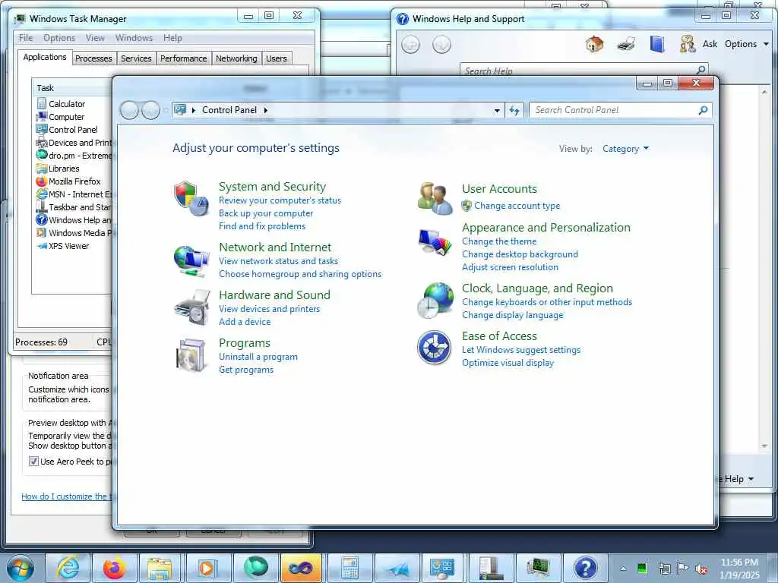Click Adjust screen resolution link

(510, 267)
